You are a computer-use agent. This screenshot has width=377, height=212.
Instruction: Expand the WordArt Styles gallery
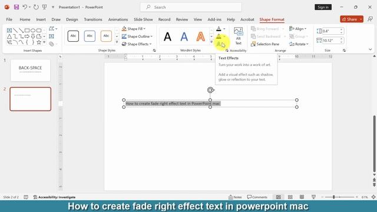pyautogui.click(x=211, y=42)
